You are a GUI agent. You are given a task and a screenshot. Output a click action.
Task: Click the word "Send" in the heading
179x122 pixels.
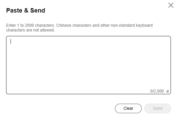(38, 11)
